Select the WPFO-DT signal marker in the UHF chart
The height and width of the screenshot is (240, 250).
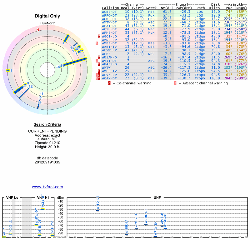pos(98,211)
